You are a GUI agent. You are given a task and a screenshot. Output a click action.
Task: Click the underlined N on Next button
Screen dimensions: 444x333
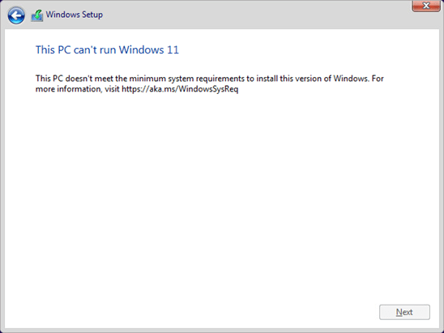click(399, 312)
